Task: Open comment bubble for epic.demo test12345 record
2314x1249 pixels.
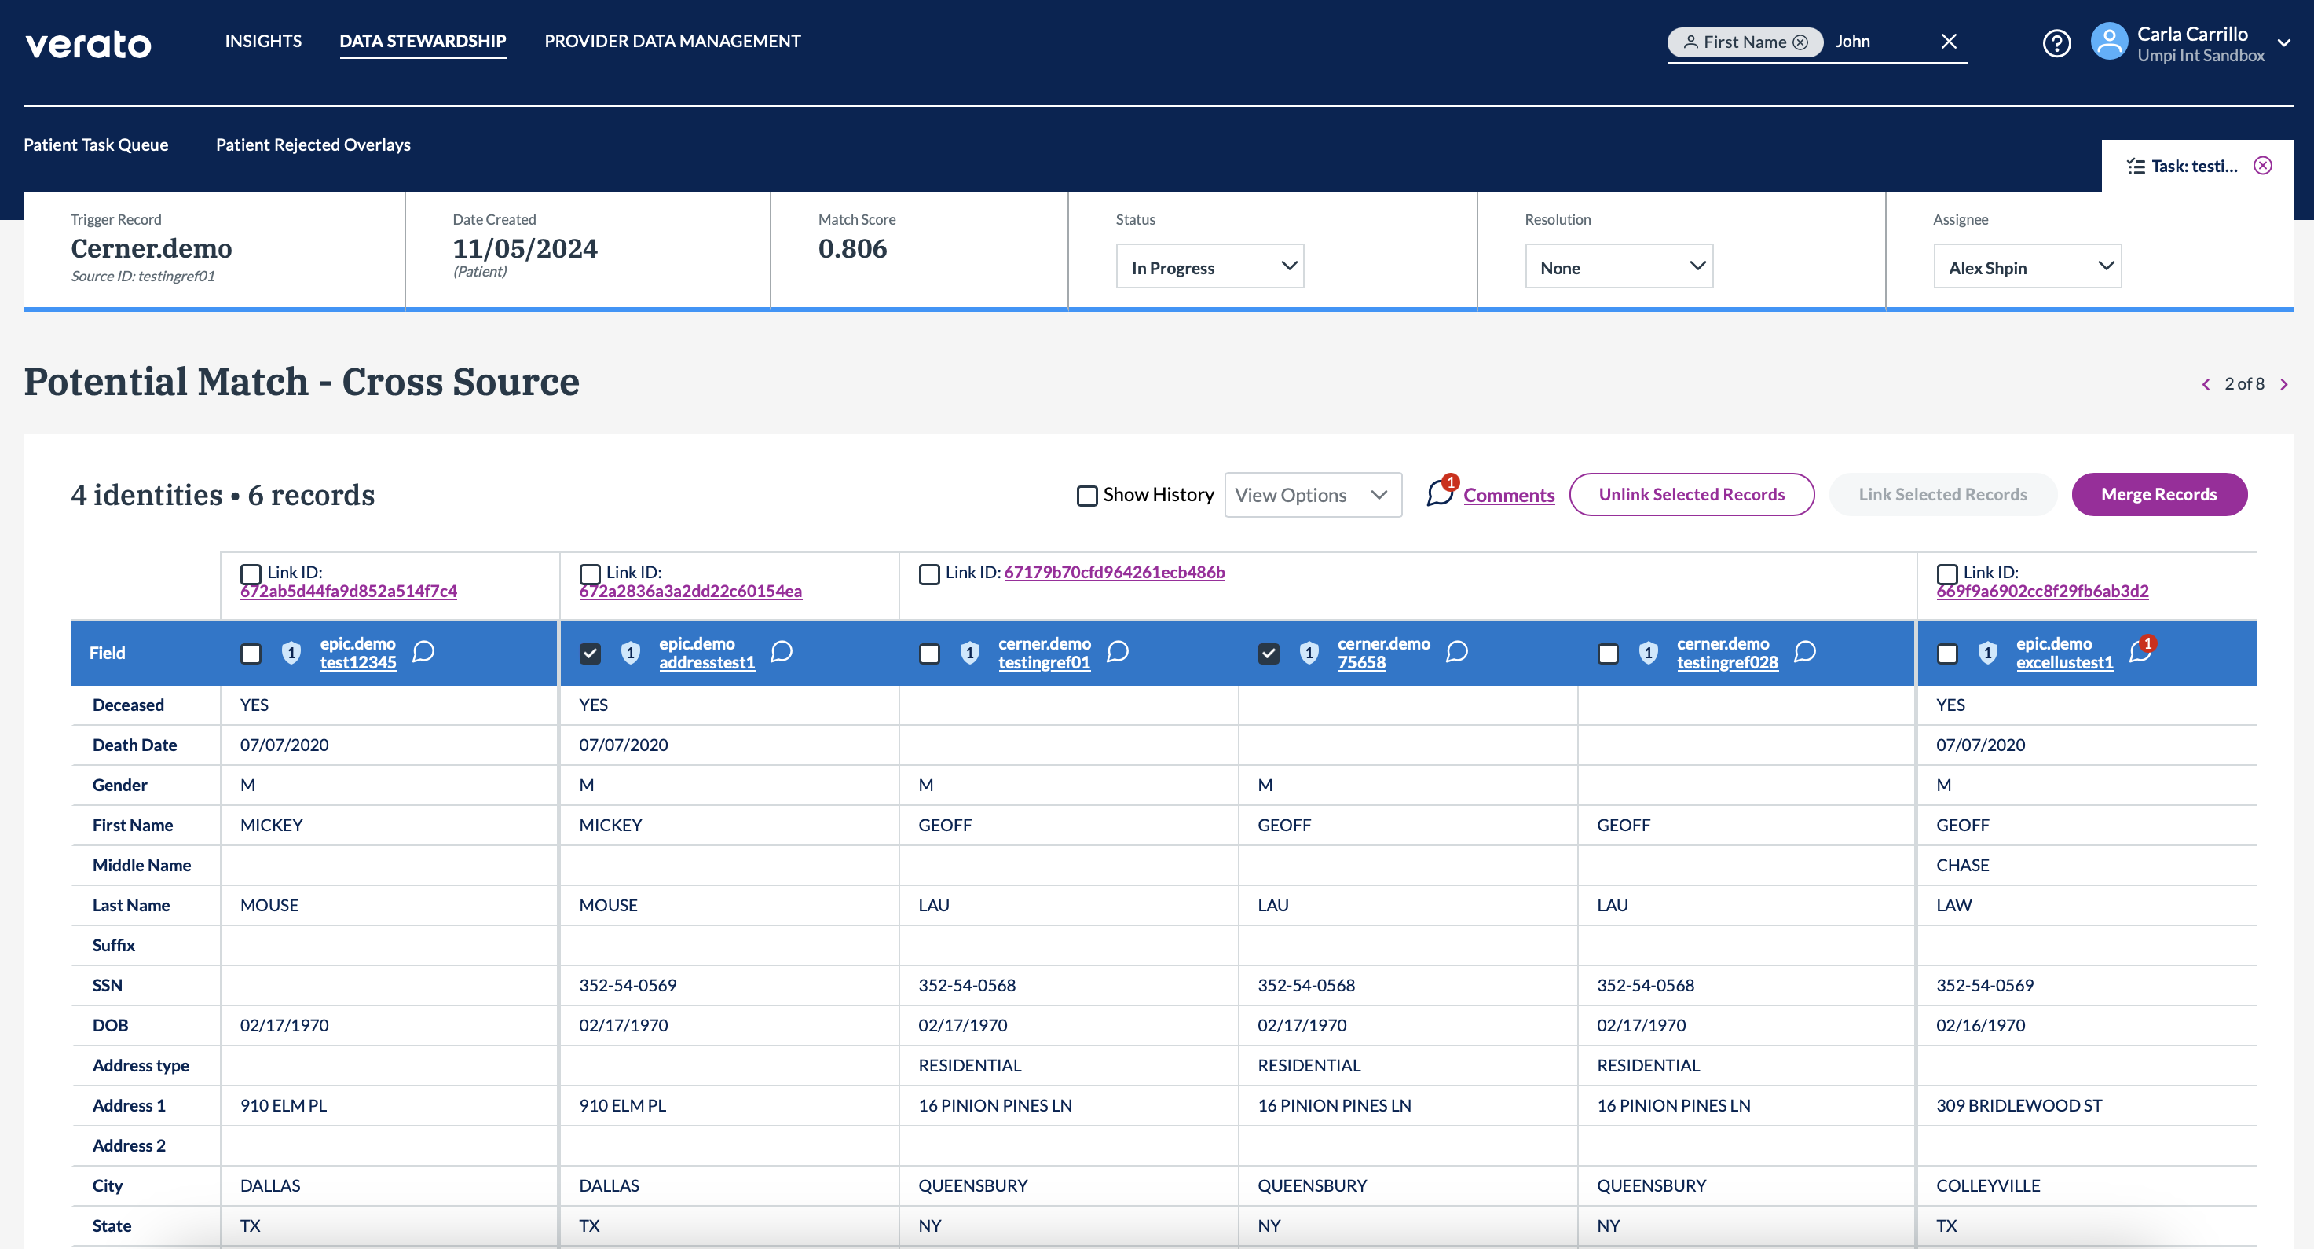Action: coord(423,651)
